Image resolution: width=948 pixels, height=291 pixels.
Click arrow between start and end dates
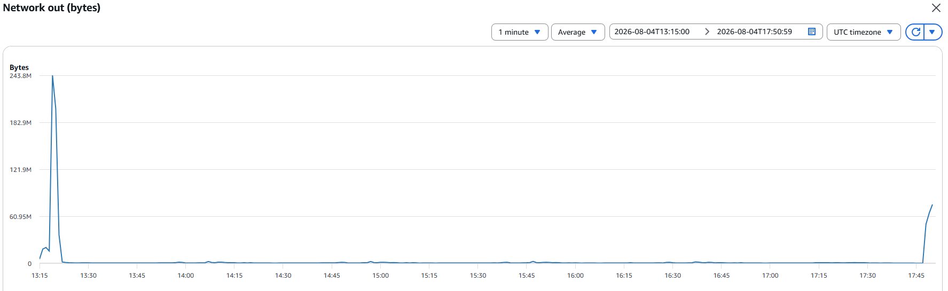click(x=707, y=32)
